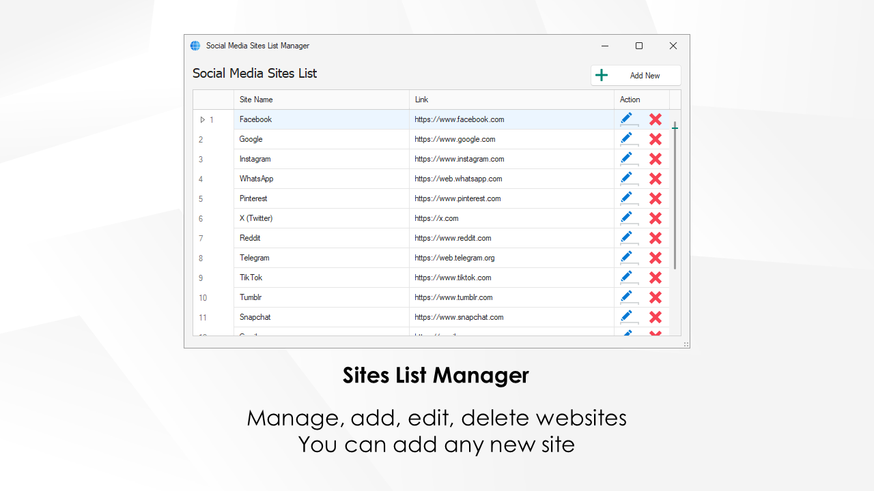Click the window resize grip at bottom corner
This screenshot has height=491, width=874.
pos(686,344)
